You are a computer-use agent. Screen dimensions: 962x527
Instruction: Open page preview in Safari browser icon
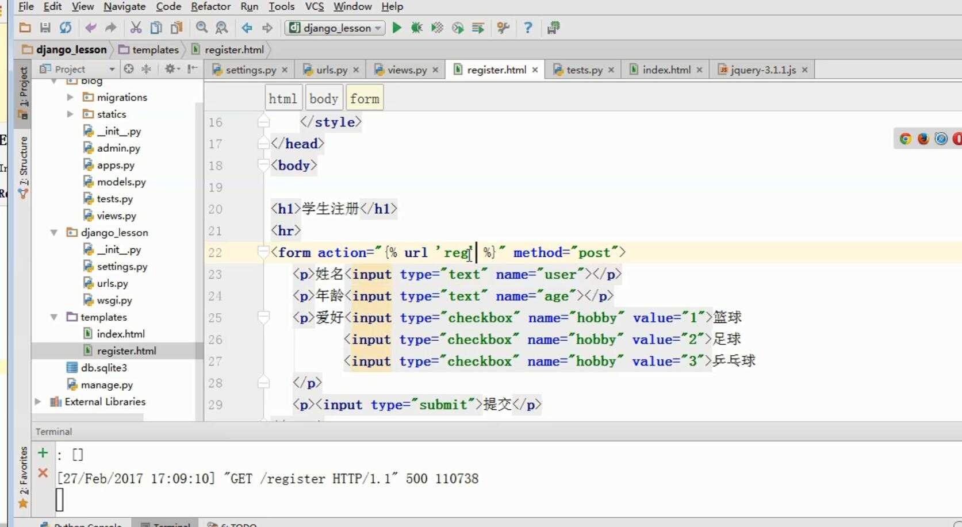pyautogui.click(x=941, y=139)
